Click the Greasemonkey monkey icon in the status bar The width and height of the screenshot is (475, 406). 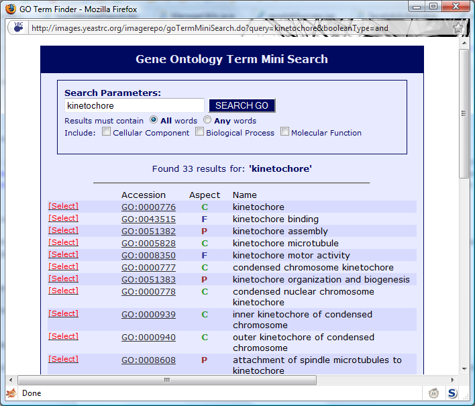[434, 393]
